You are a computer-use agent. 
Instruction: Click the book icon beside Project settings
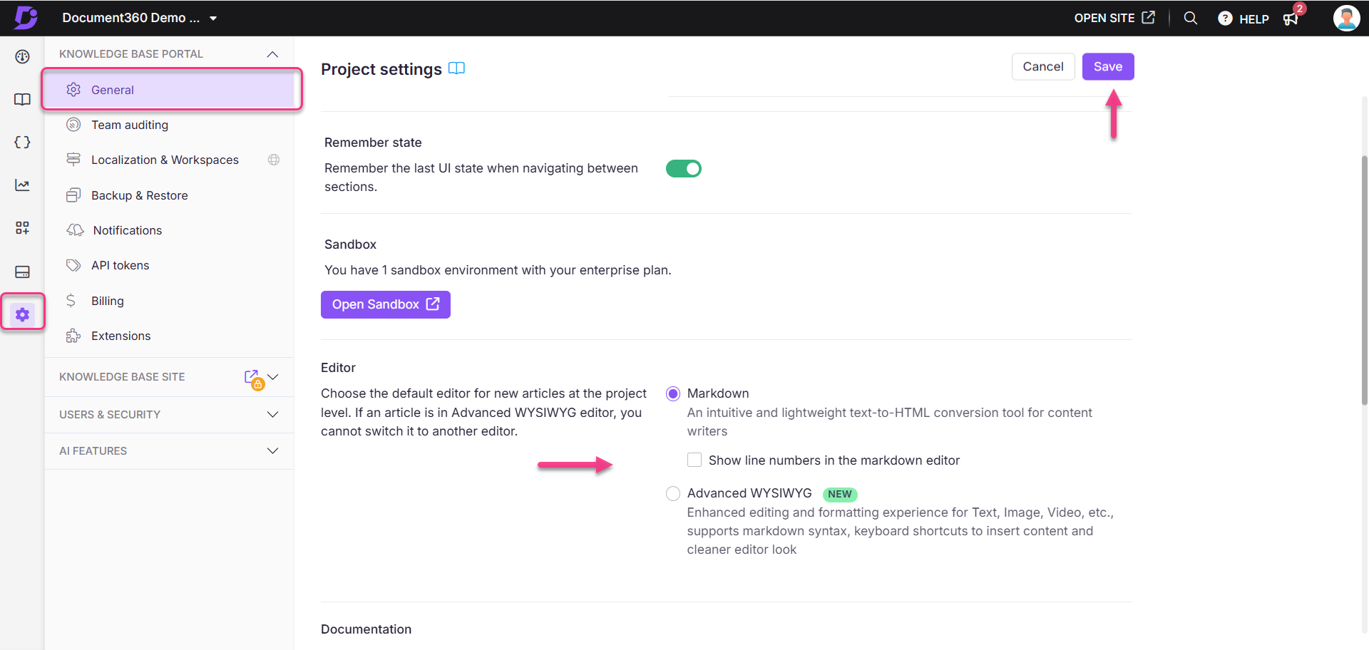456,68
